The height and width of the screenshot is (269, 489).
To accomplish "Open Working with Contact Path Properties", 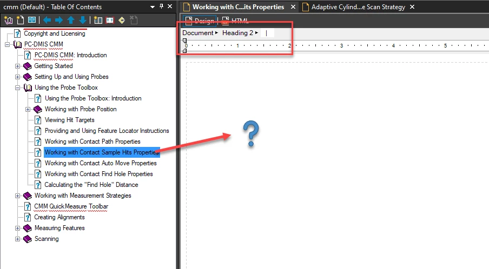I will 92,142.
